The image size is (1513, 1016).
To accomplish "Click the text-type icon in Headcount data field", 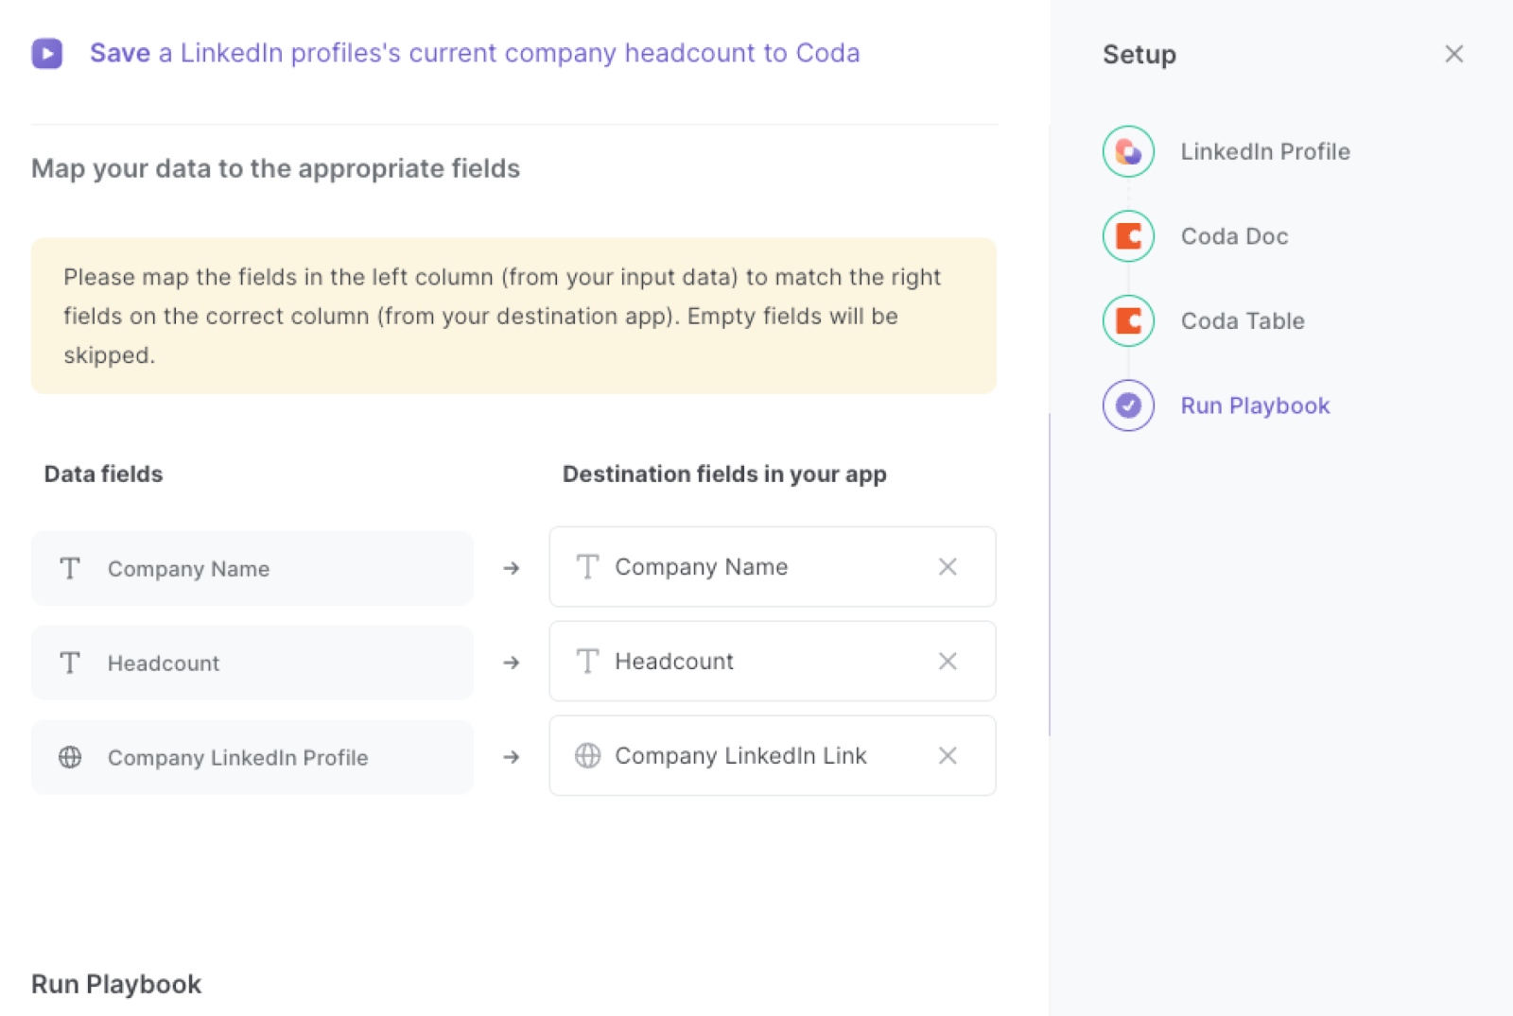I will tap(70, 663).
